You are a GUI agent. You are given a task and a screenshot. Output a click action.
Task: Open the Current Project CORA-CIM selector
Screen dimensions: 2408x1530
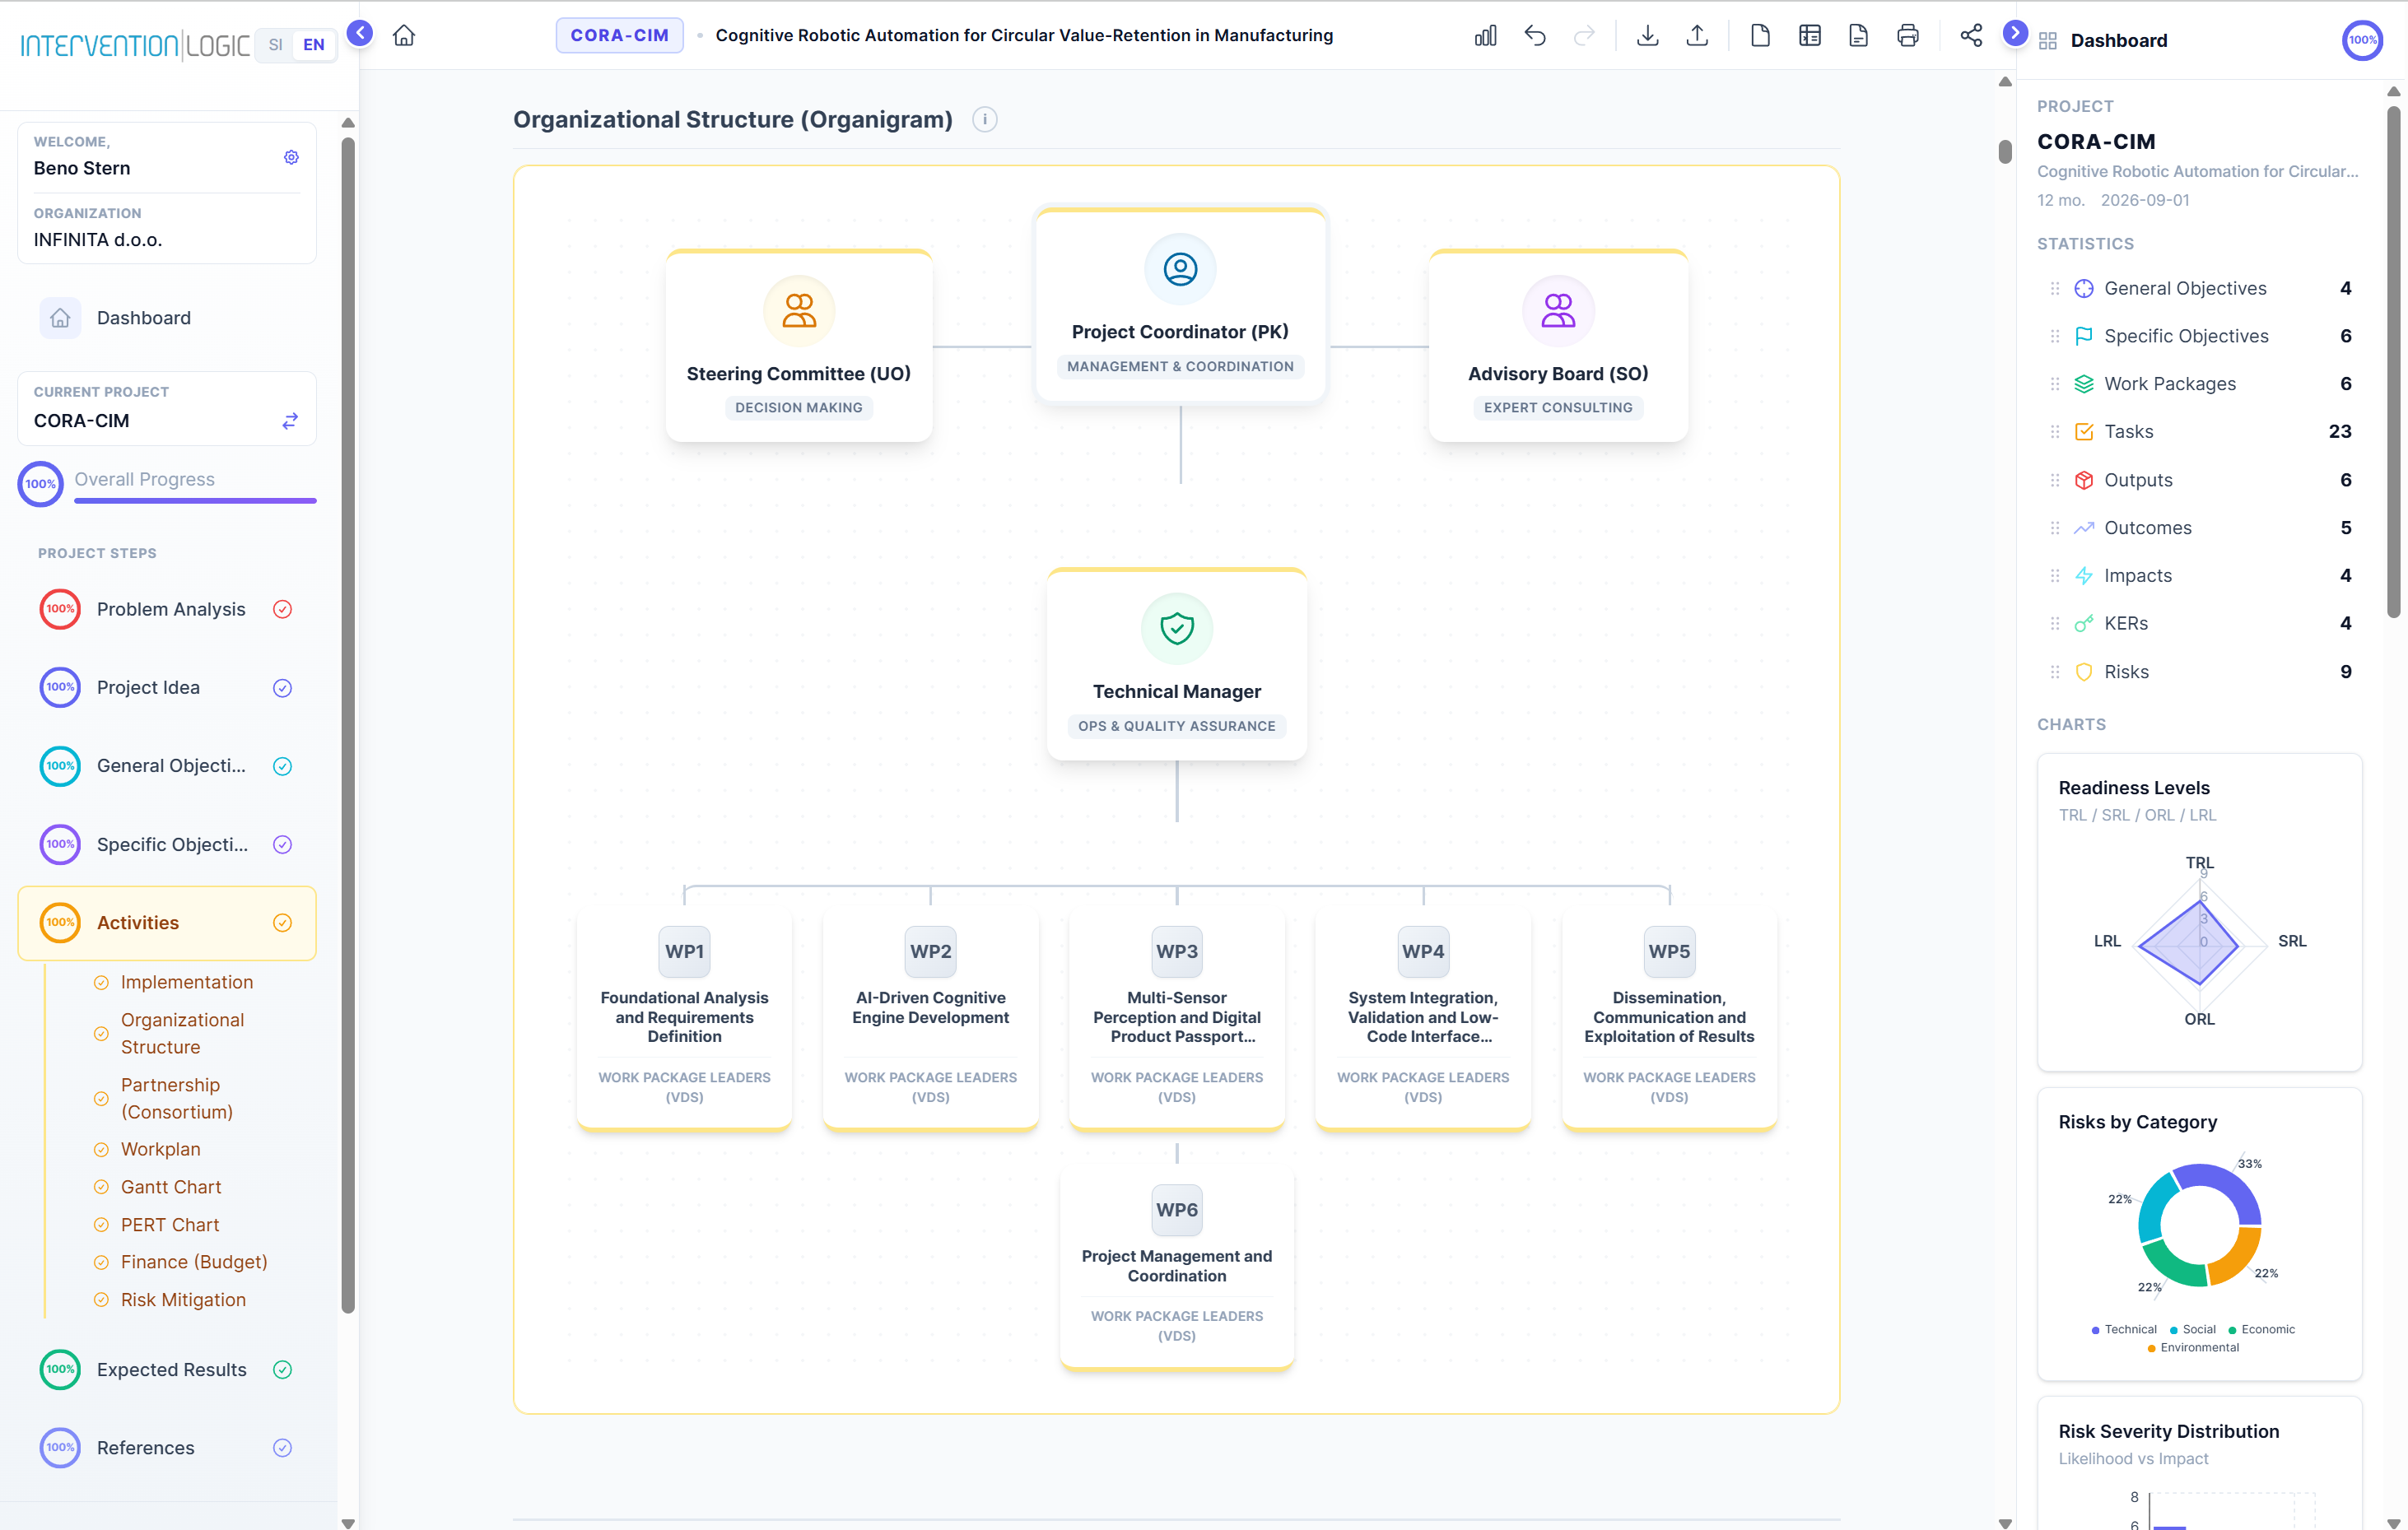point(167,409)
